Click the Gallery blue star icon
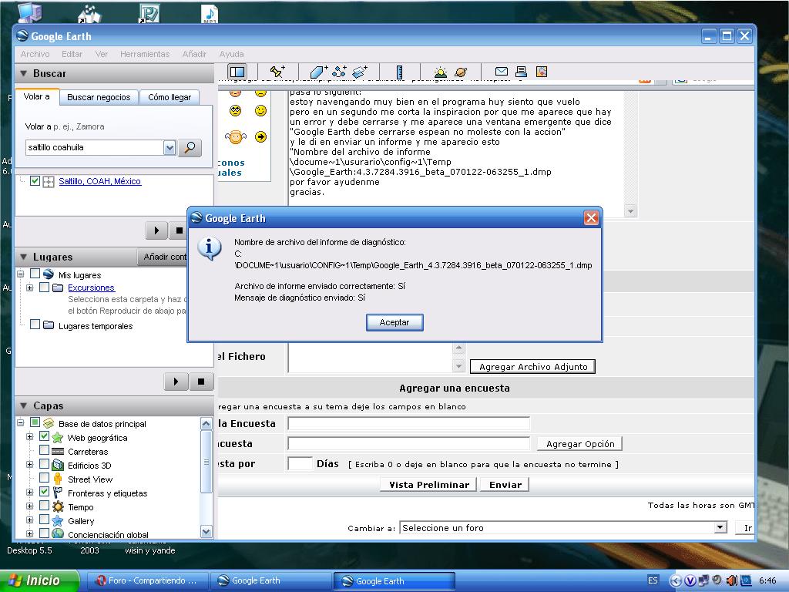 (x=58, y=520)
